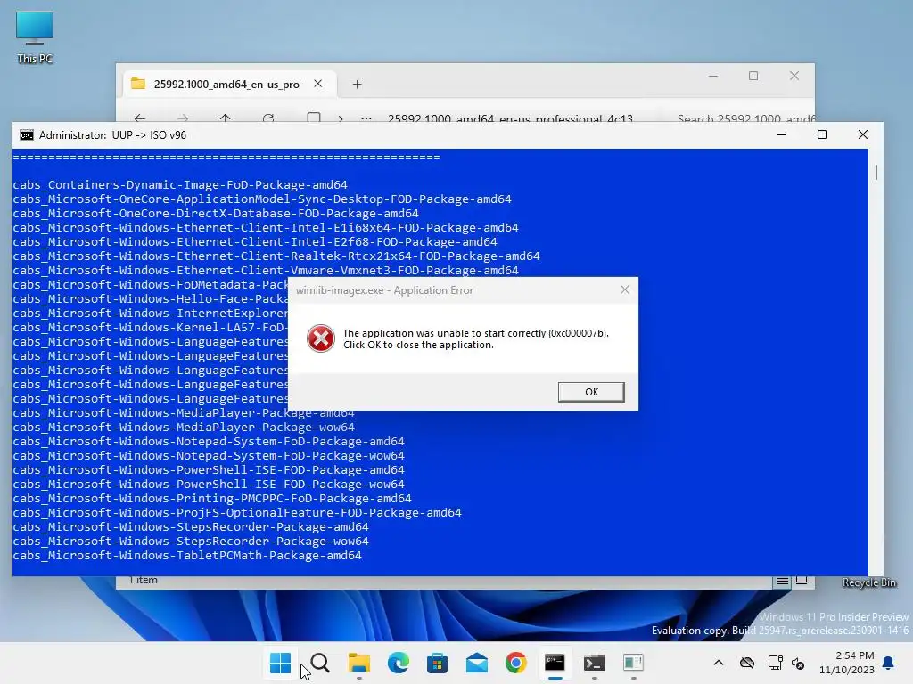Image resolution: width=913 pixels, height=684 pixels.
Task: Click OK in the Application Error dialog
Action: [591, 392]
